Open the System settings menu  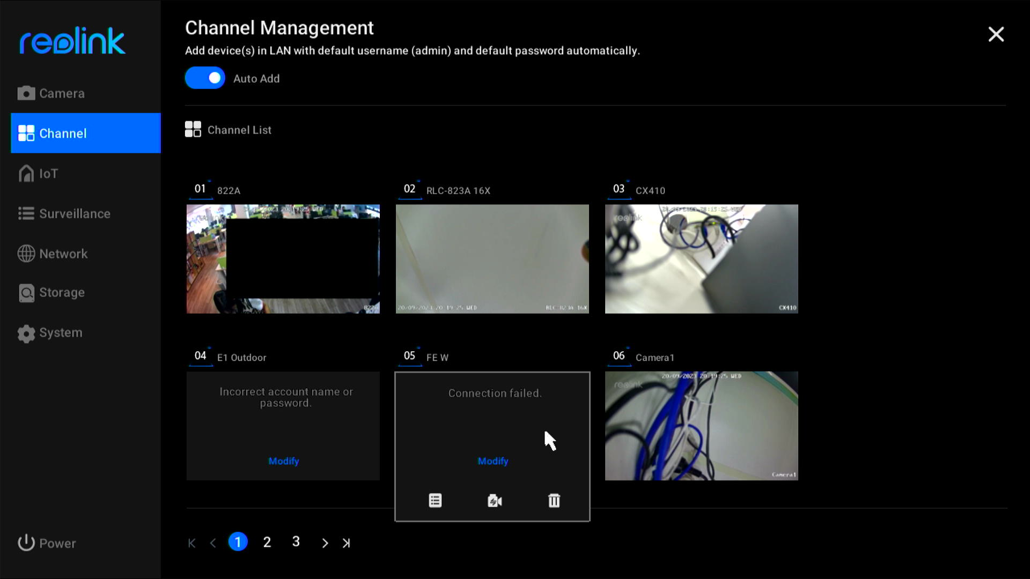tap(61, 332)
